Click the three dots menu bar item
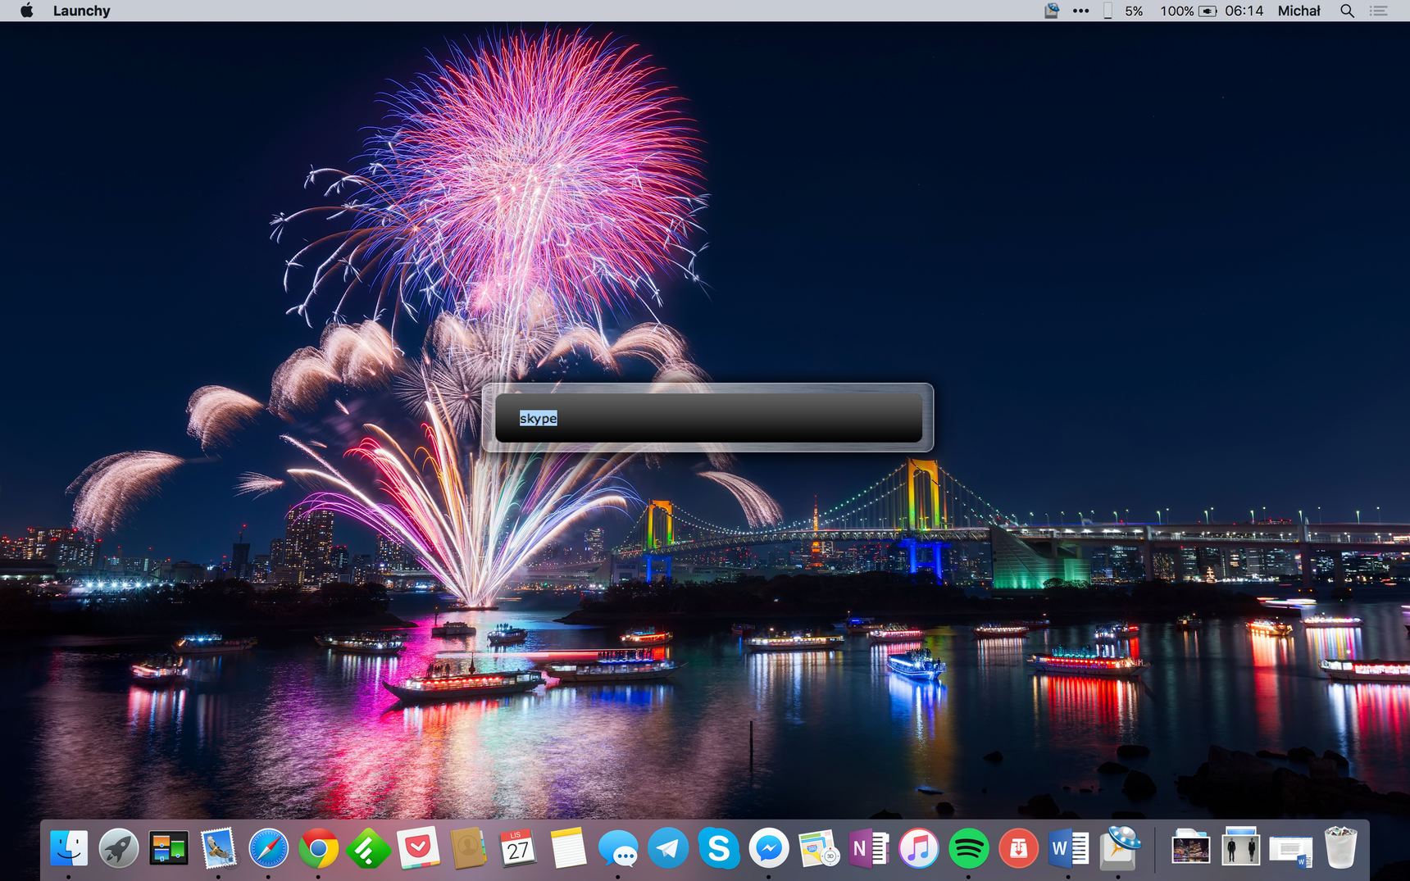 [1081, 11]
